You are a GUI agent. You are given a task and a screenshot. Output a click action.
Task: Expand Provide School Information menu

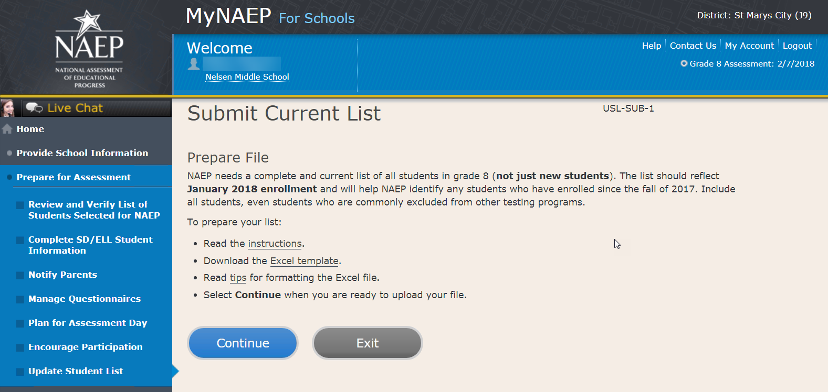point(82,153)
